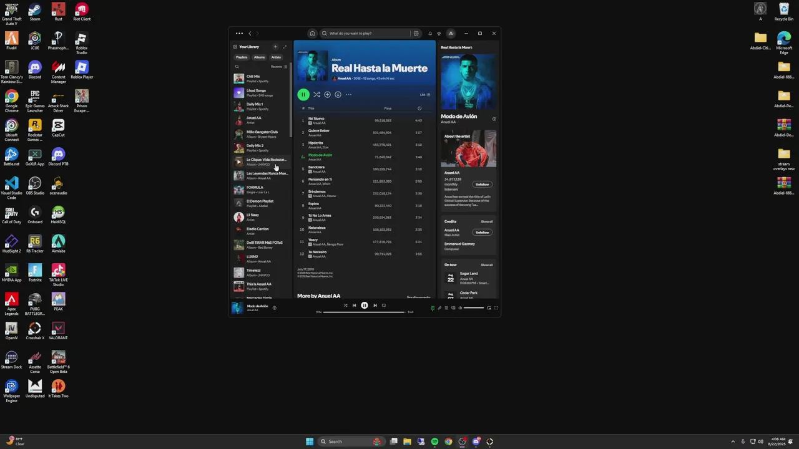The width and height of the screenshot is (799, 449).
Task: Open the Browse icon inside the search bar
Action: click(416, 34)
